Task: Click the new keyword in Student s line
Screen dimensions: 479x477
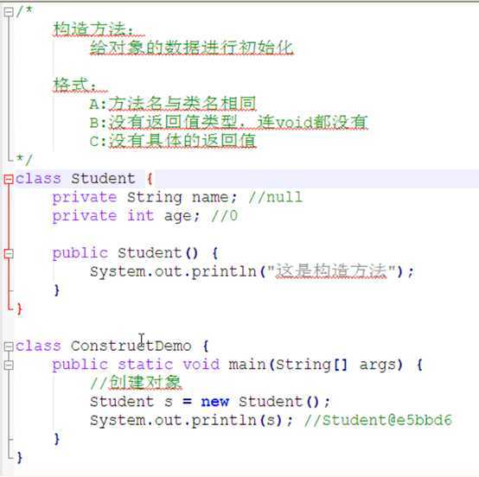Action: click(x=215, y=402)
